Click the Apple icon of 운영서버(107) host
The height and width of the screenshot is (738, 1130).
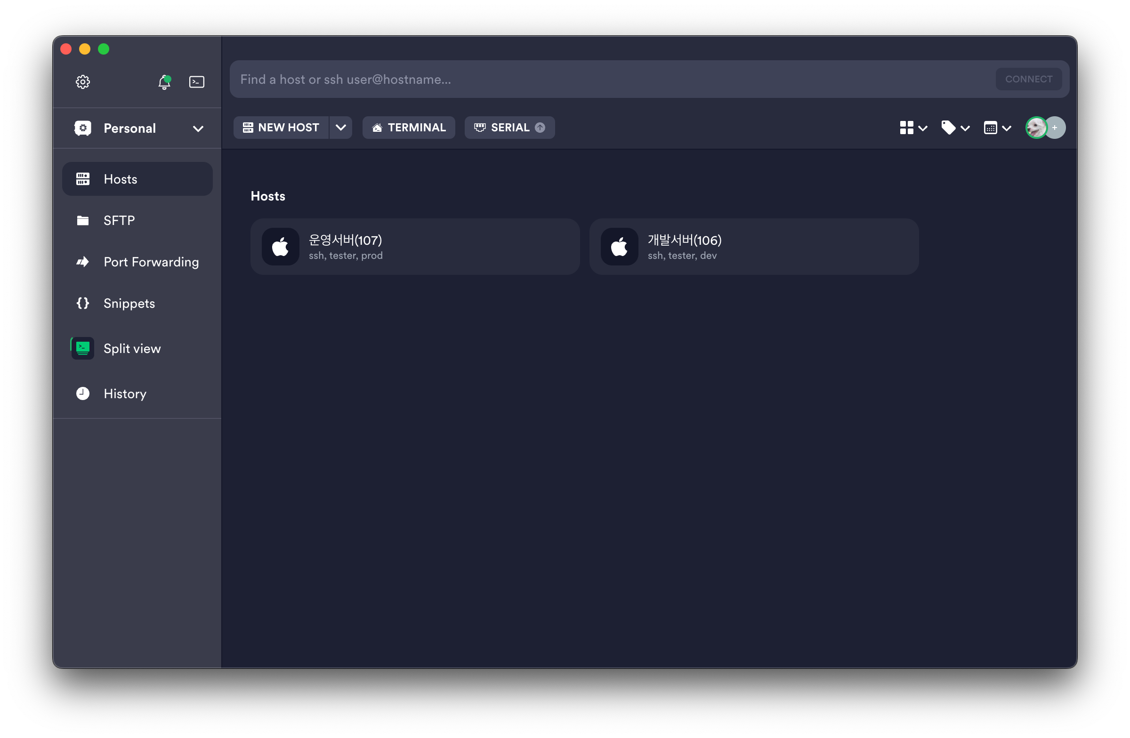(280, 247)
